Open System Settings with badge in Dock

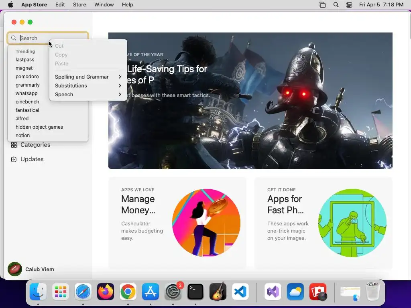click(x=173, y=292)
